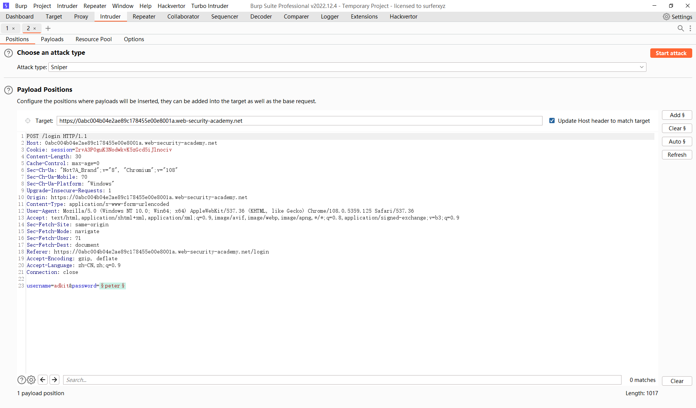Open the three-dot tab options menu

pyautogui.click(x=690, y=28)
